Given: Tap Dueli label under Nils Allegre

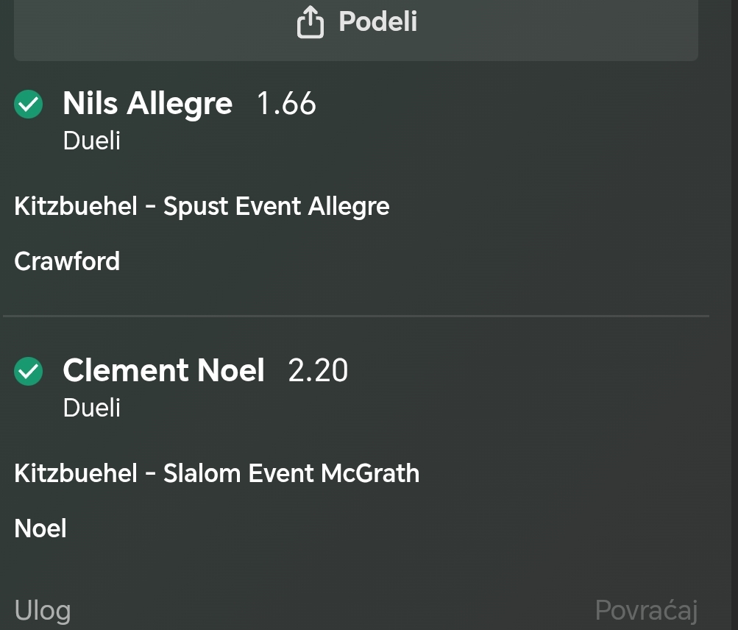Looking at the screenshot, I should point(92,141).
